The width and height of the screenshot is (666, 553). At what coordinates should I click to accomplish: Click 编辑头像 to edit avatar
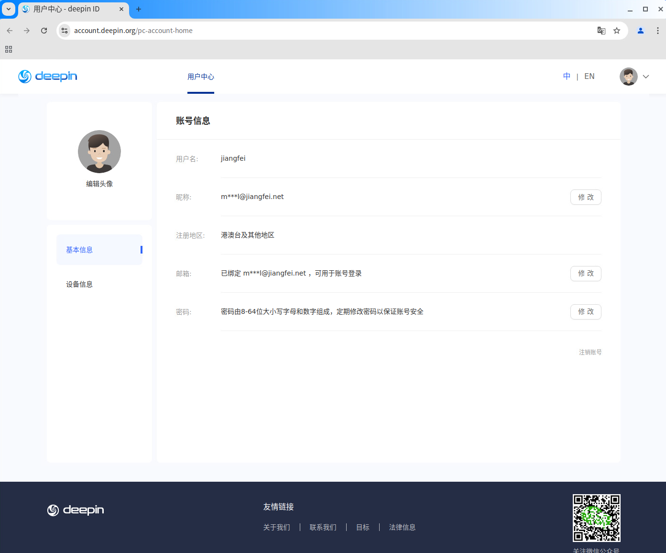click(x=99, y=184)
